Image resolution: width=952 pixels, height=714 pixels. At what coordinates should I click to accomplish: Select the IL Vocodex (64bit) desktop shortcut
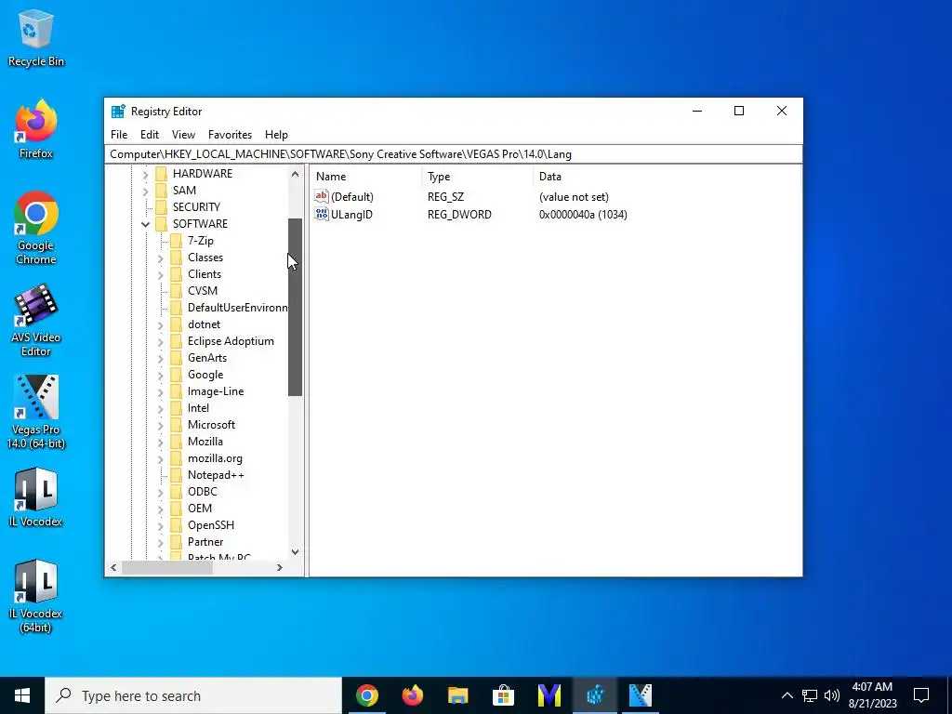pos(36,596)
